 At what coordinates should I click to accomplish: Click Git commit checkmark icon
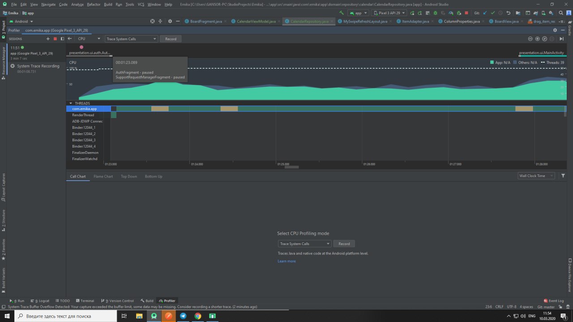point(493,13)
